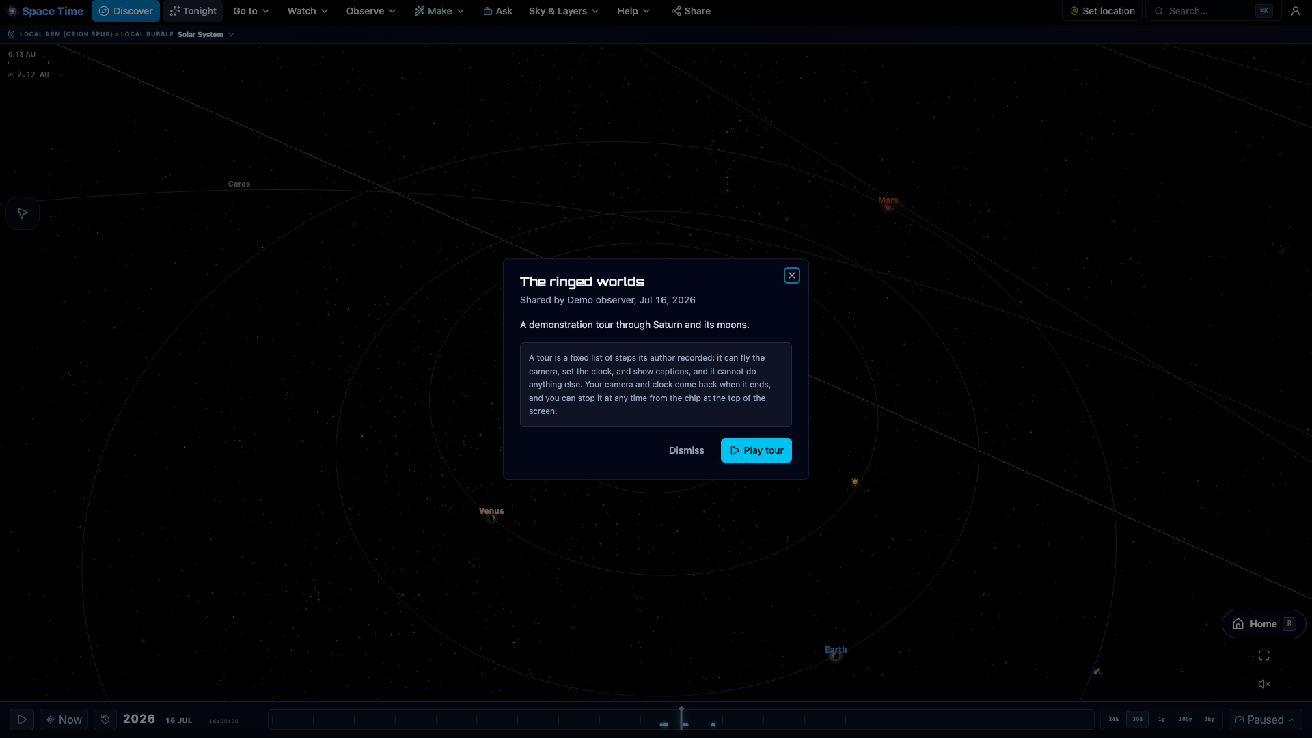Set timeline range to 1y
Screen dimensions: 1312x738
point(1162,720)
